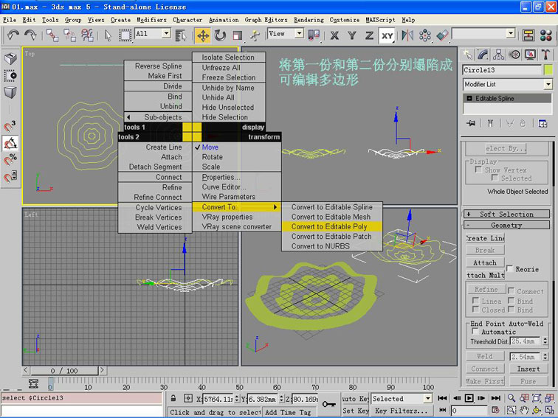
Task: Open the Selected key filter dropdown
Action: [x=428, y=398]
